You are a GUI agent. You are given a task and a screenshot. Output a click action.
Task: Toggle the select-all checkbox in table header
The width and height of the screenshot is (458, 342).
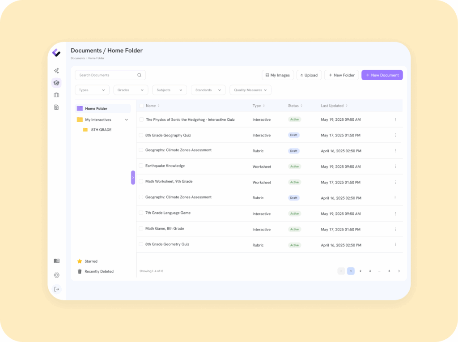(141, 106)
